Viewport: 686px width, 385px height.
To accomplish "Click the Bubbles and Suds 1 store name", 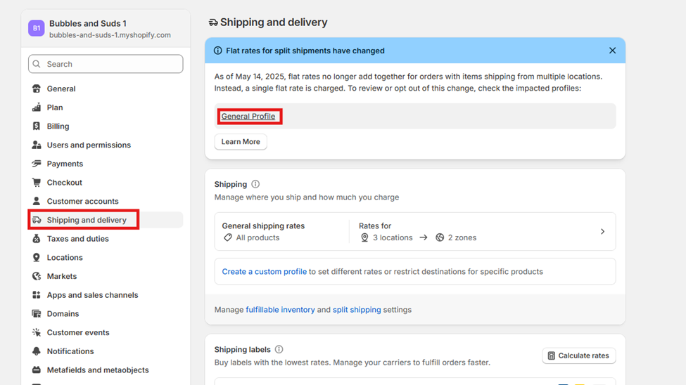I will (x=87, y=24).
